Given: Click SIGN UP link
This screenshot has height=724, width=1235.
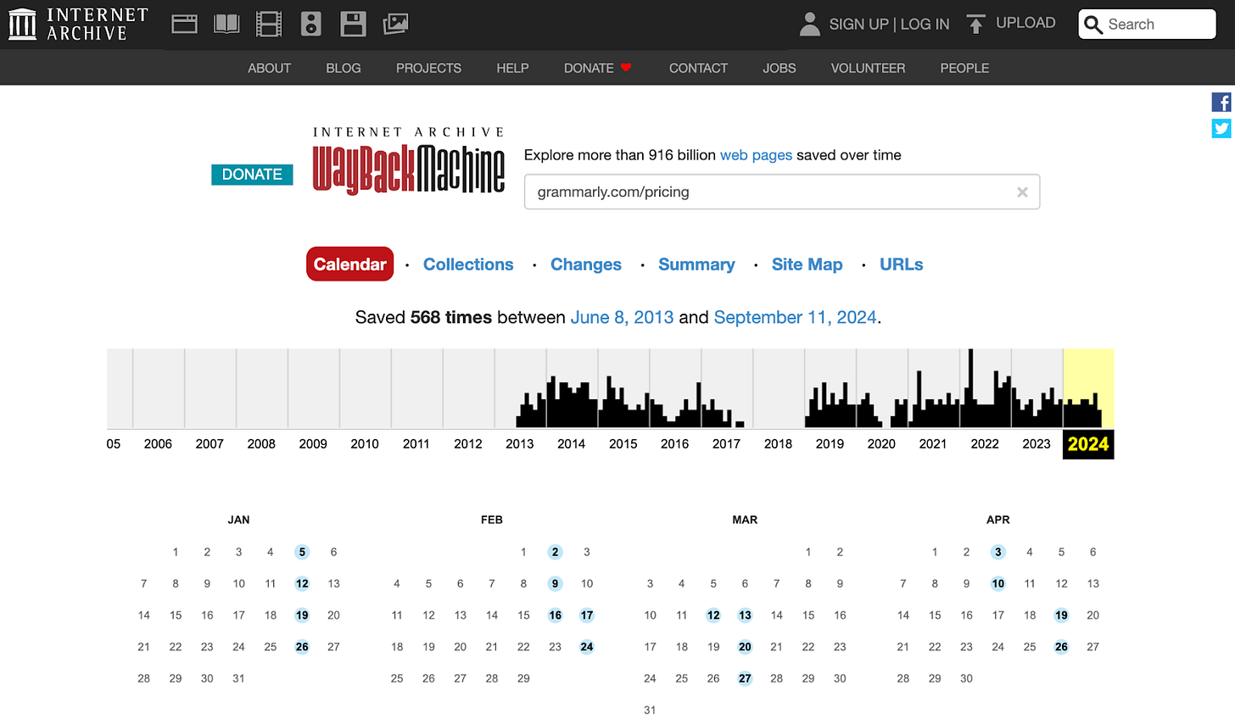Looking at the screenshot, I should pyautogui.click(x=858, y=25).
